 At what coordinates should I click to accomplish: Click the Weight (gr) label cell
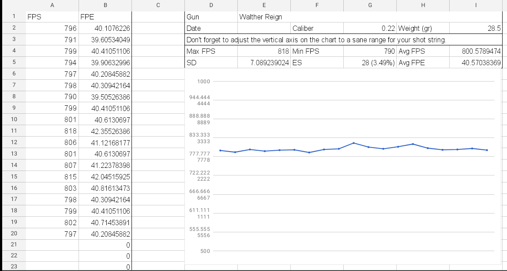pyautogui.click(x=423, y=29)
